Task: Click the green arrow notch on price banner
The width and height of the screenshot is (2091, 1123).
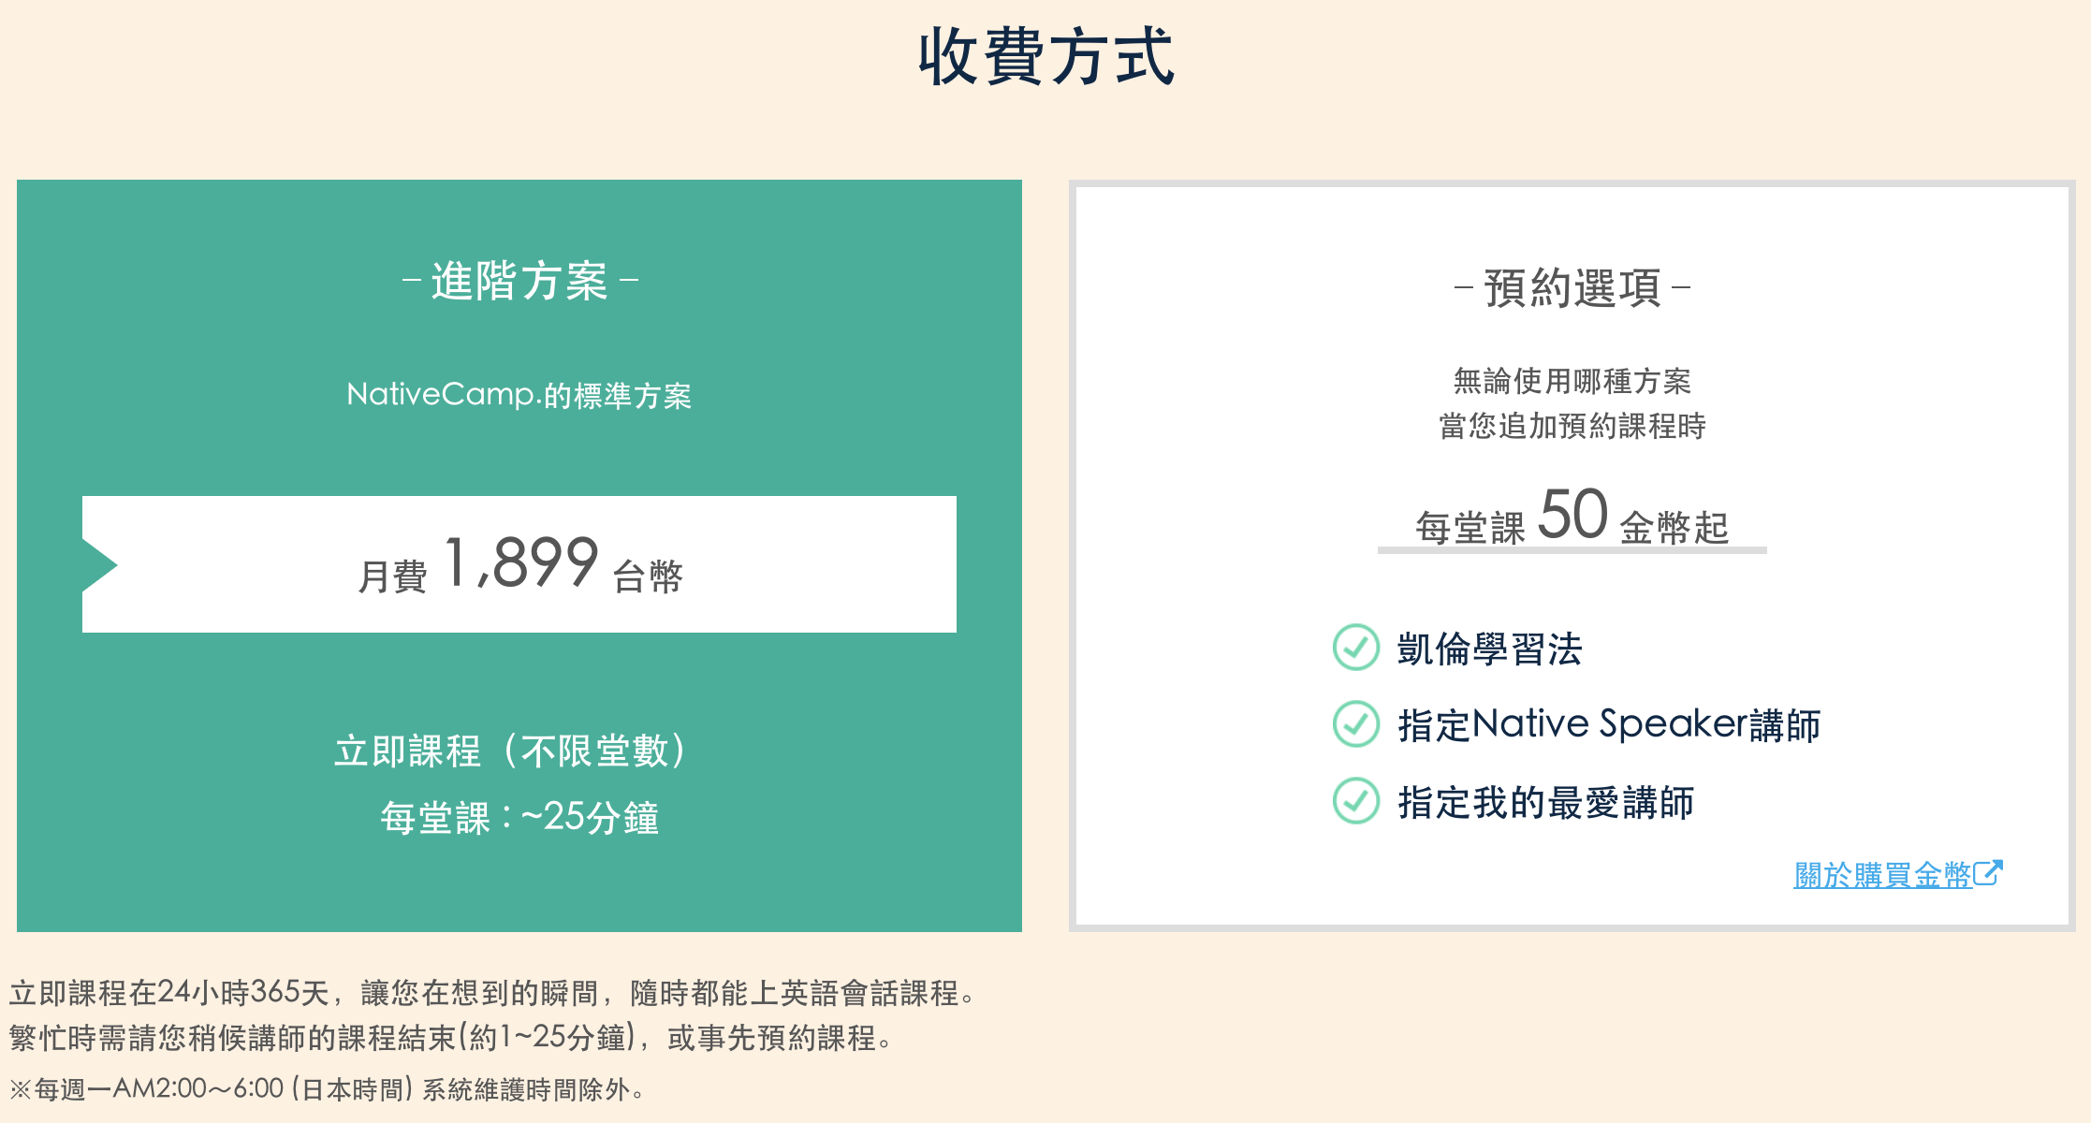Action: (99, 564)
